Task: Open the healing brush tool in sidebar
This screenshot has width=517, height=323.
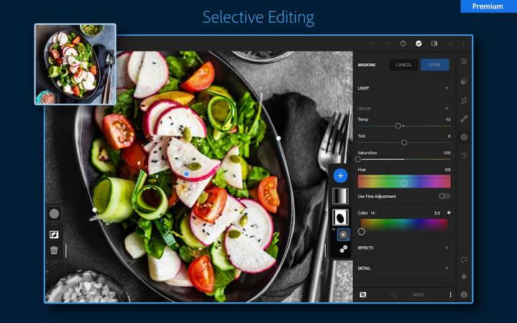Action: (464, 118)
